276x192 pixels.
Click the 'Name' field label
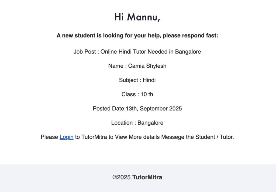116,66
